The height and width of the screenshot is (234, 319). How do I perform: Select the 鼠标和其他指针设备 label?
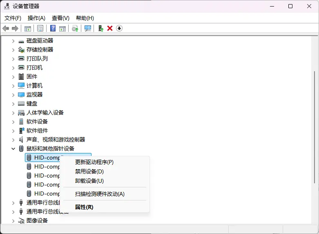tap(51, 148)
